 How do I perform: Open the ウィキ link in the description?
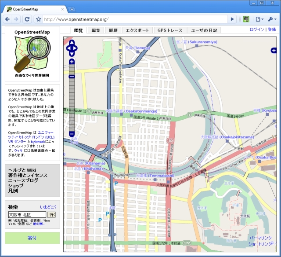point(18,151)
